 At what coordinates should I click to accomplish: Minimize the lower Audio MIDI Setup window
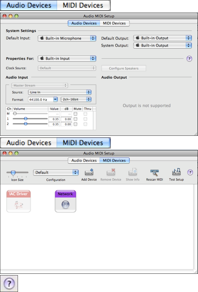click(11, 153)
